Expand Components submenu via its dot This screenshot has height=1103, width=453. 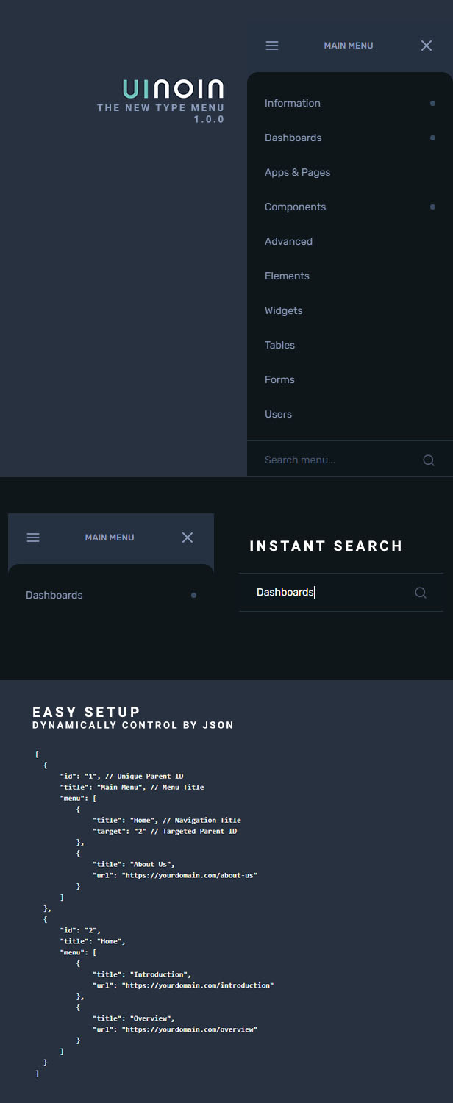432,207
